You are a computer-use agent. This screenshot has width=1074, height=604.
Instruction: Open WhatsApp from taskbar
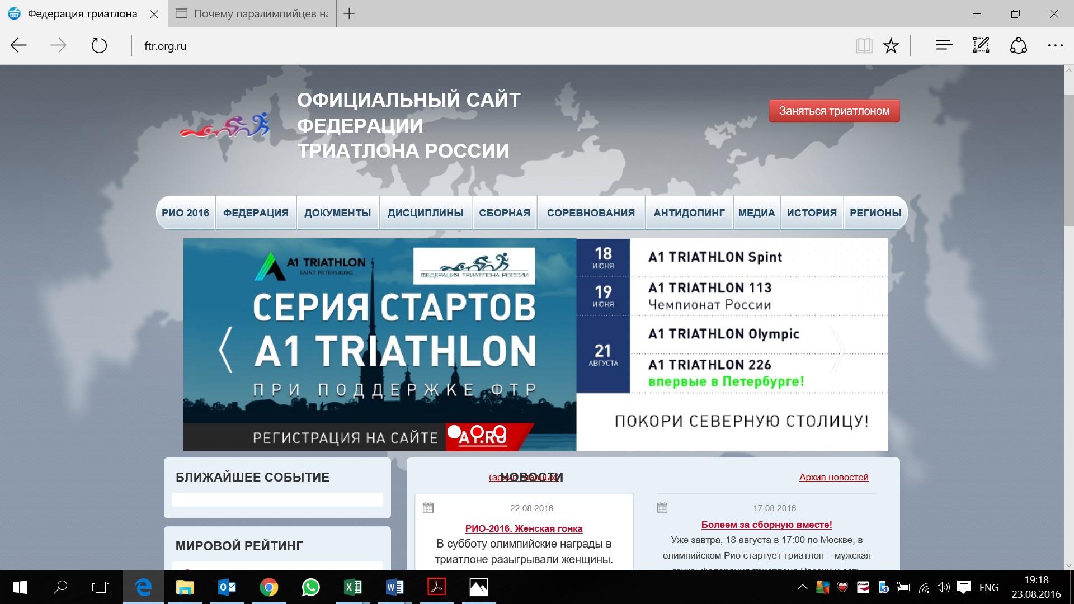[x=311, y=587]
